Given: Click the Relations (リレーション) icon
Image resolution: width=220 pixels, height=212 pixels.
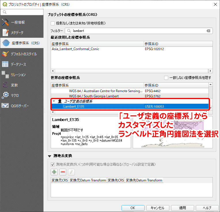Looking at the screenshot, I should pos(5,75).
